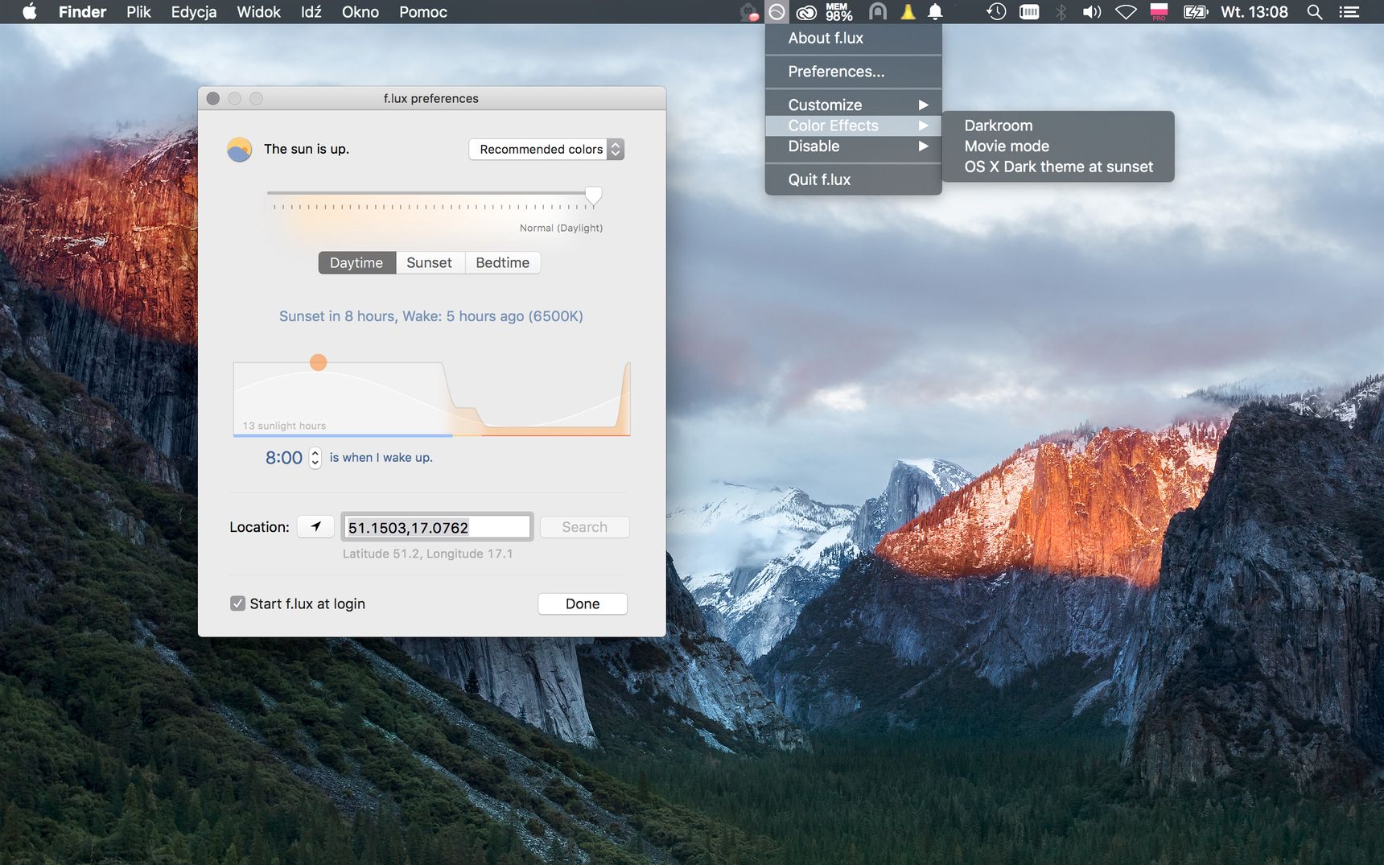
Task: Click the f.lux icon in the menu bar
Action: point(776,12)
